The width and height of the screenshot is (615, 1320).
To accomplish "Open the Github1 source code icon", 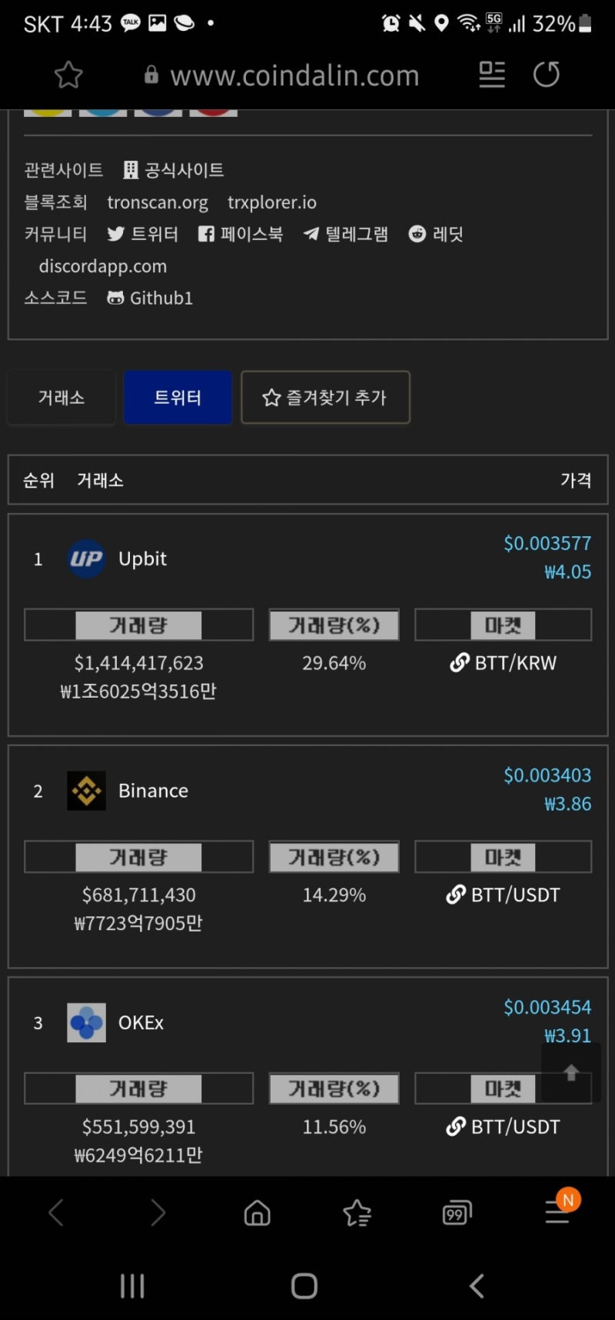I will click(115, 298).
